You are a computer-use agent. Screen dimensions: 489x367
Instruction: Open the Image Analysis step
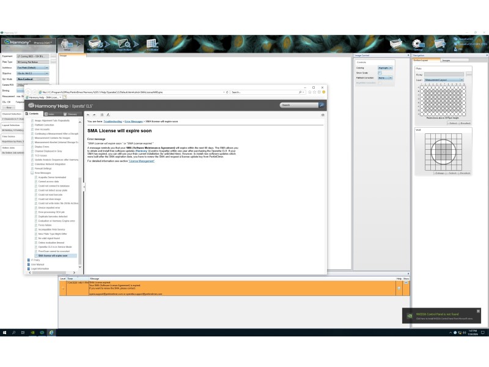124,45
